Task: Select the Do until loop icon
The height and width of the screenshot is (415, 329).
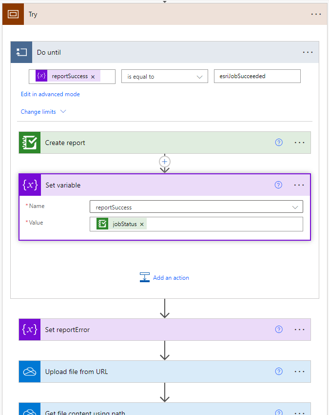Action: click(21, 52)
